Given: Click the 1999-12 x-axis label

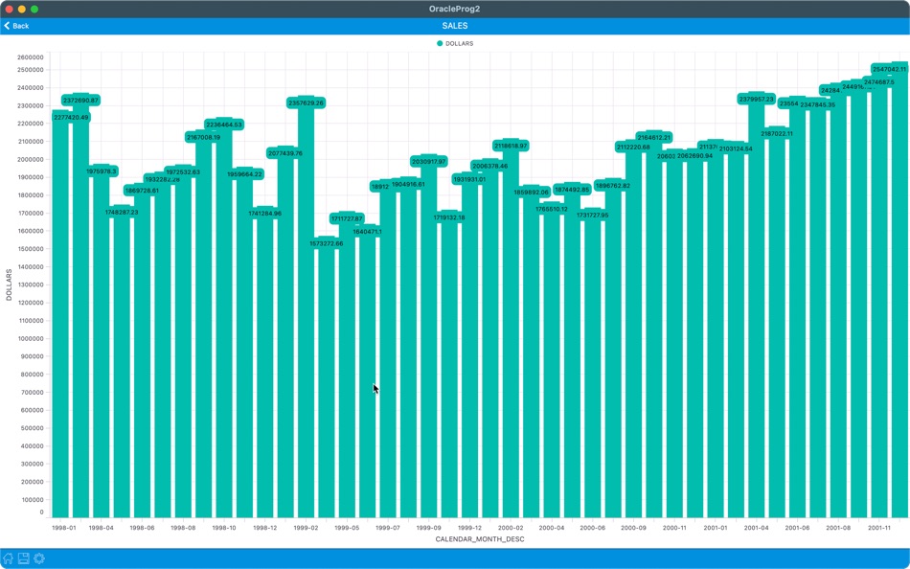Looking at the screenshot, I should 469,528.
